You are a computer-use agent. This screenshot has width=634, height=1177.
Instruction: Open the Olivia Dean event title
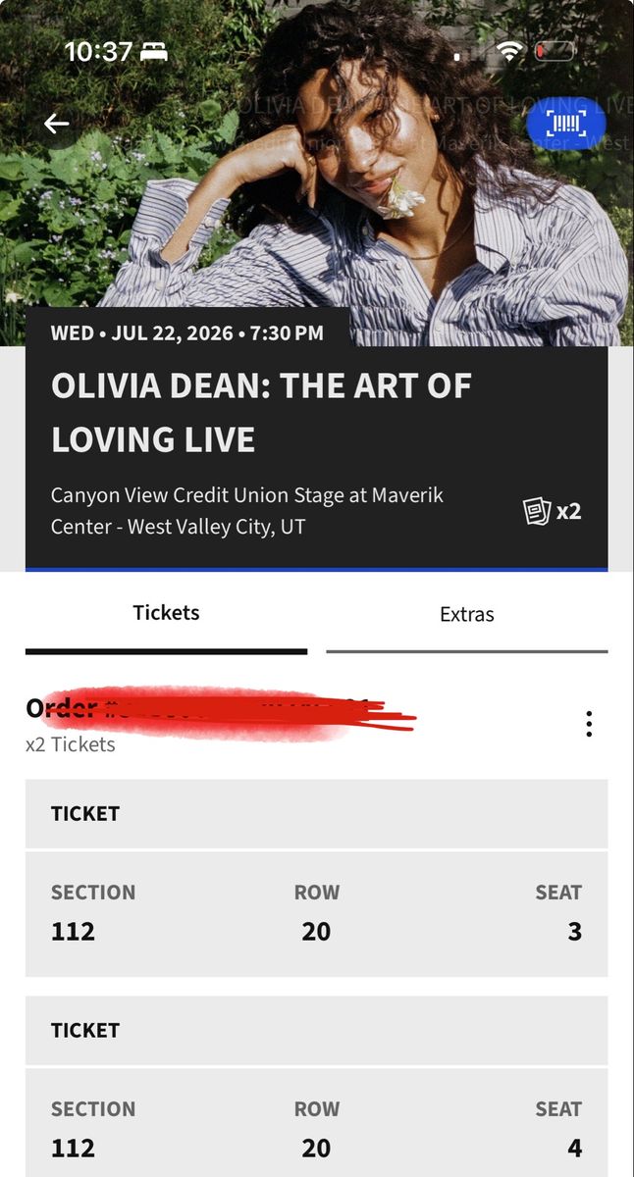tap(261, 412)
